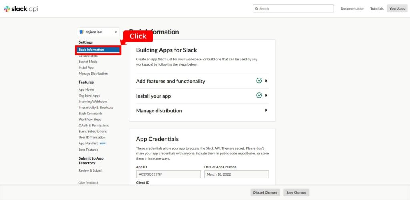The width and height of the screenshot is (410, 200).
Task: Click the Slack API logo
Action: pos(21,9)
